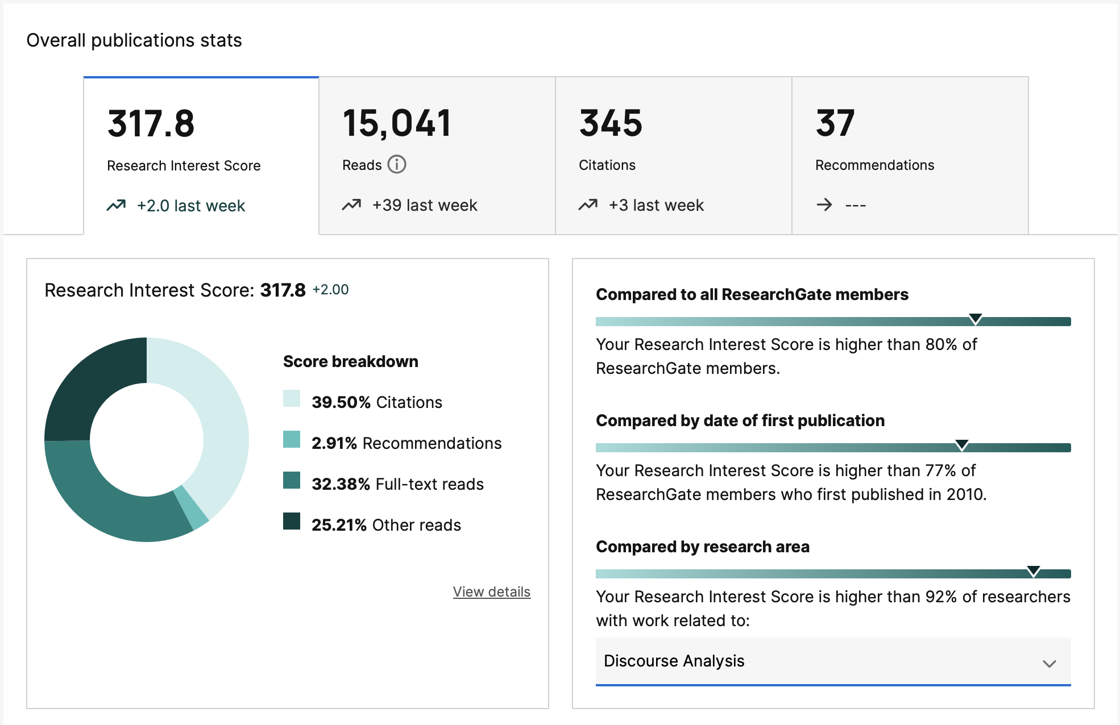
Task: Click the trend arrow beside +39 last week
Action: pyautogui.click(x=352, y=205)
